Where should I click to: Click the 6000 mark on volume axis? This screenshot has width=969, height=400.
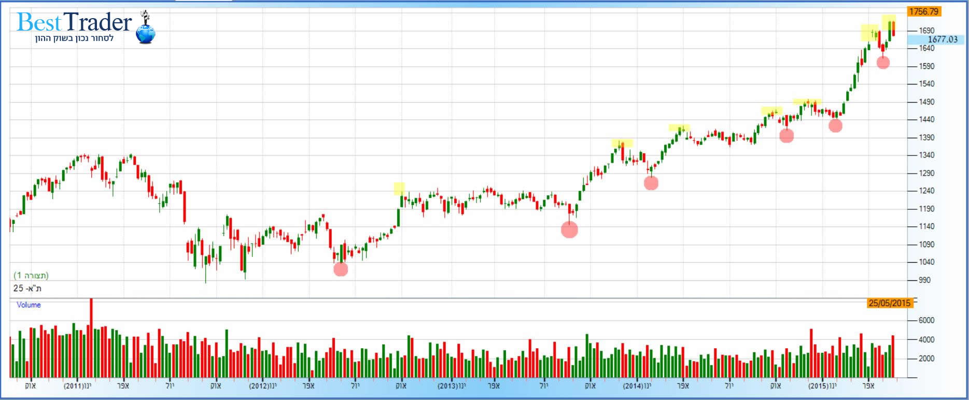coord(926,320)
